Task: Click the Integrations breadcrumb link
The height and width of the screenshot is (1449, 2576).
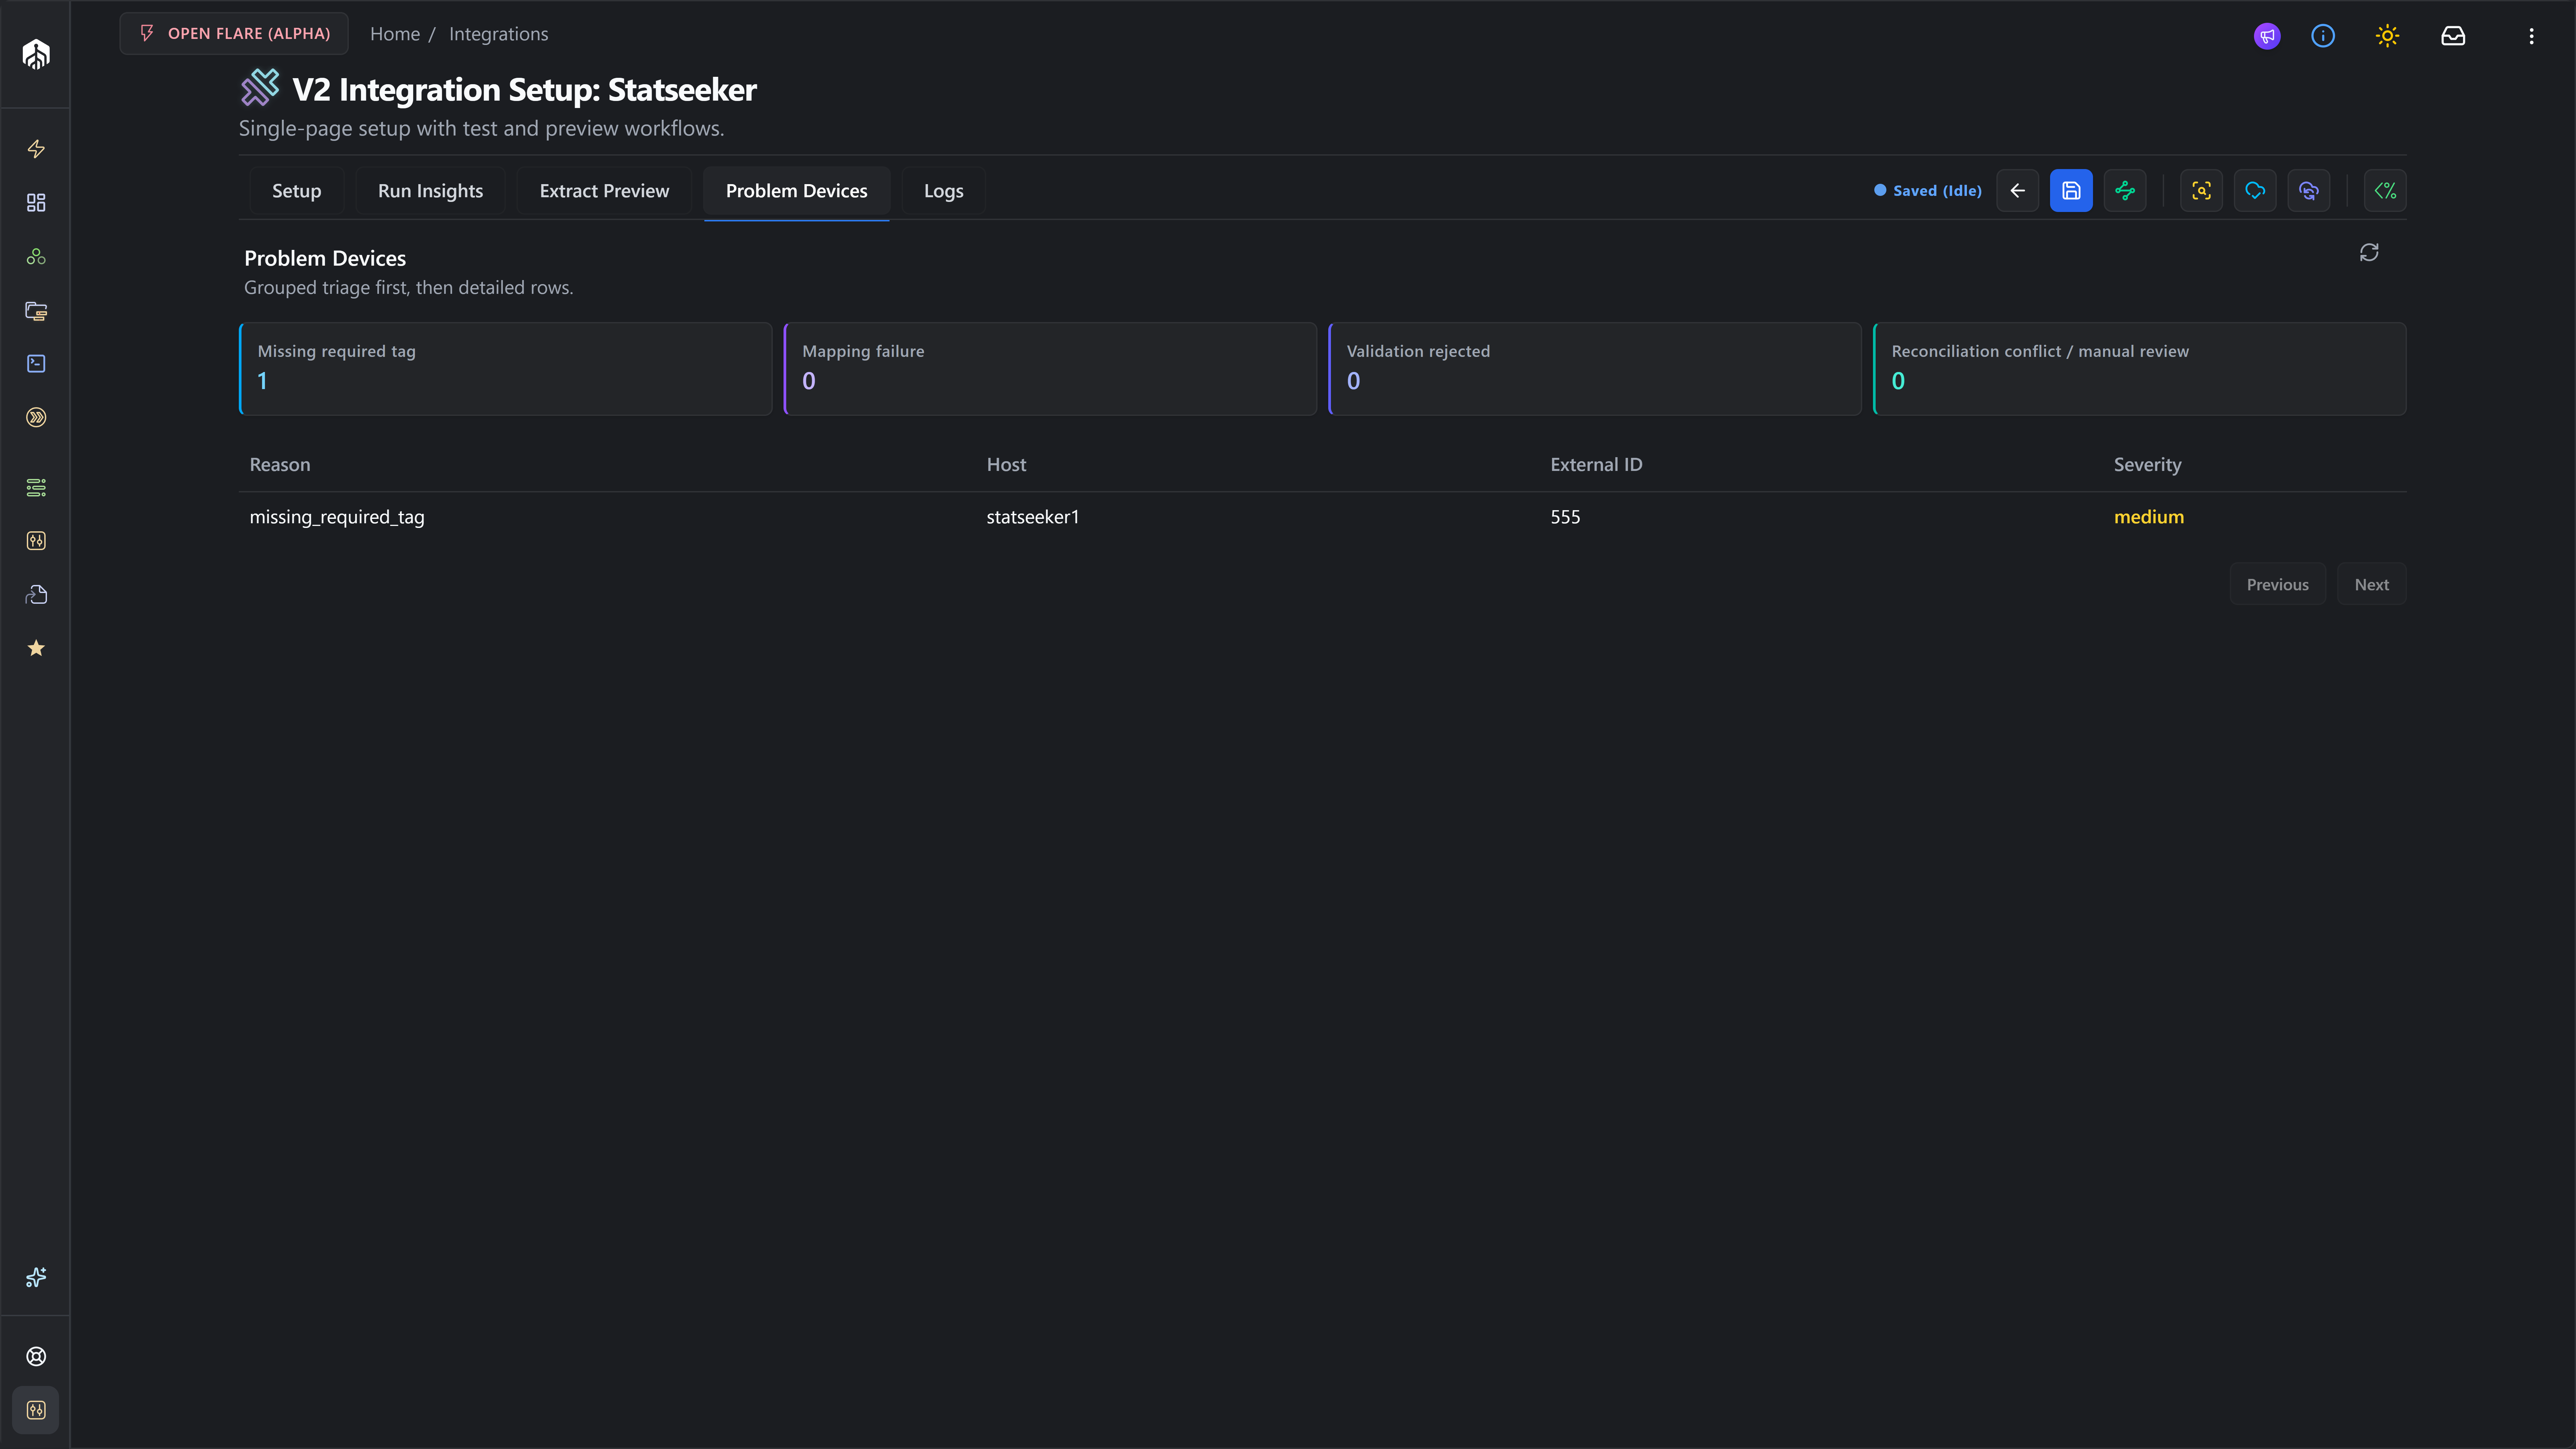Action: pos(498,34)
